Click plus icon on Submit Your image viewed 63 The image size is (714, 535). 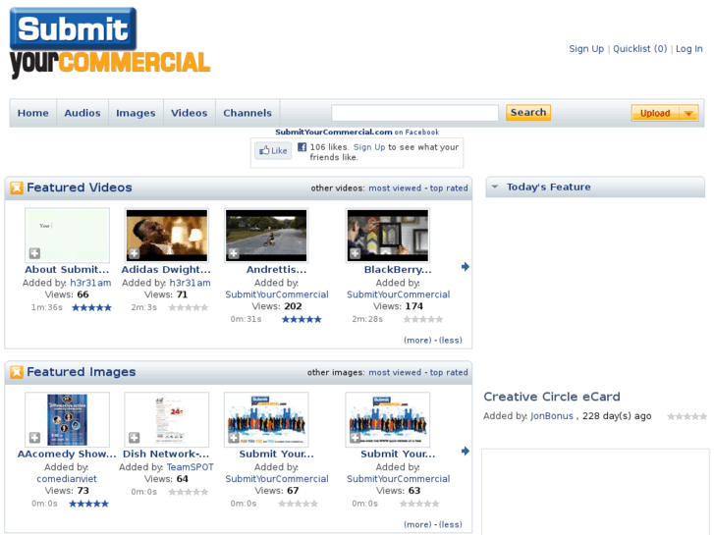click(356, 438)
